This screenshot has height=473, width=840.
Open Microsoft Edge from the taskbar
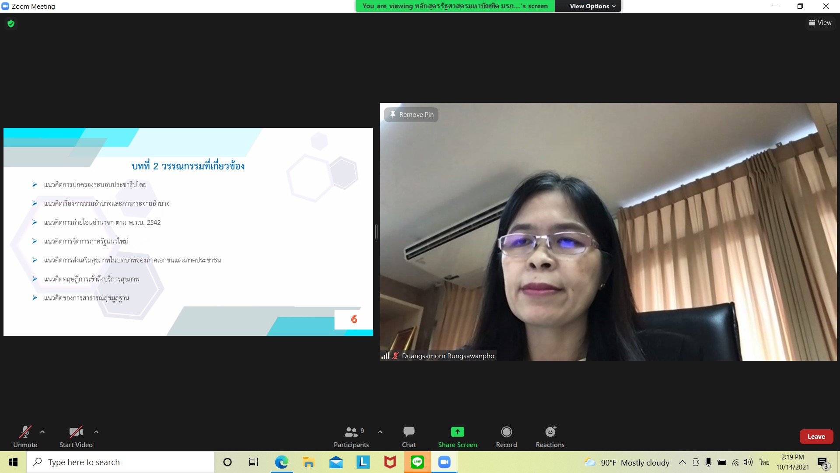click(281, 462)
